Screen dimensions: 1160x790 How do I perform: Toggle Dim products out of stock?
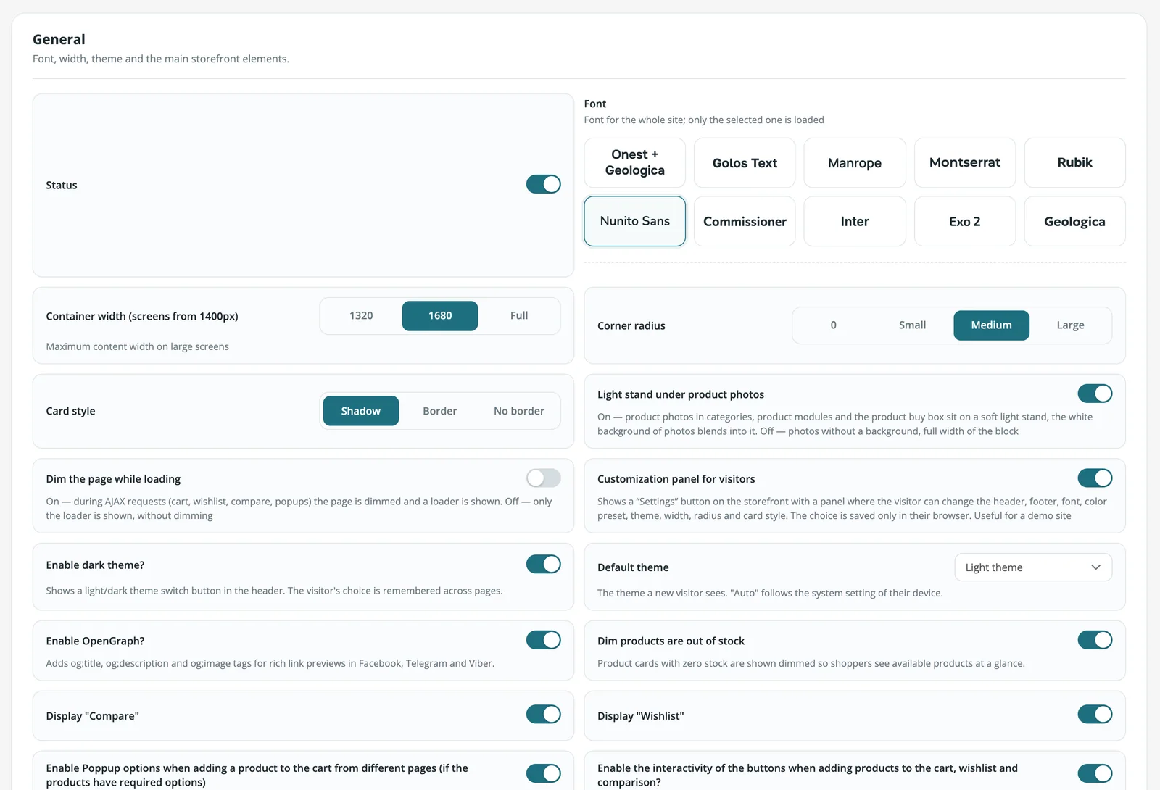(1095, 640)
